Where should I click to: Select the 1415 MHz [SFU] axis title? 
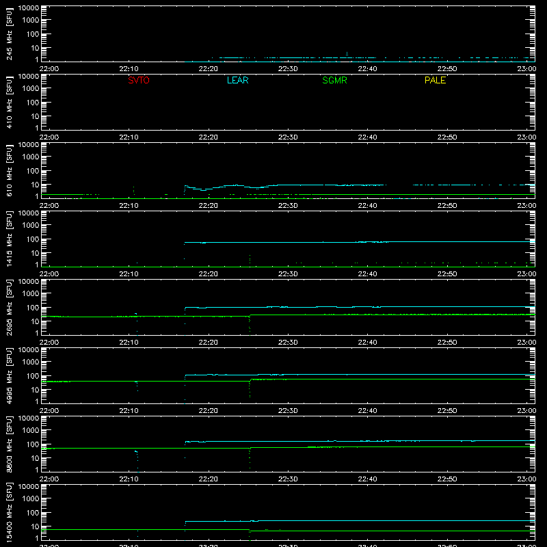click(x=10, y=239)
